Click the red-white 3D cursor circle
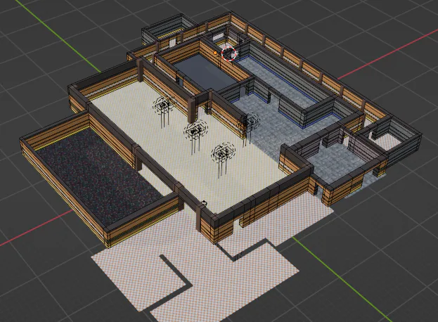Screen dimensions: 438x322 [x=228, y=53]
